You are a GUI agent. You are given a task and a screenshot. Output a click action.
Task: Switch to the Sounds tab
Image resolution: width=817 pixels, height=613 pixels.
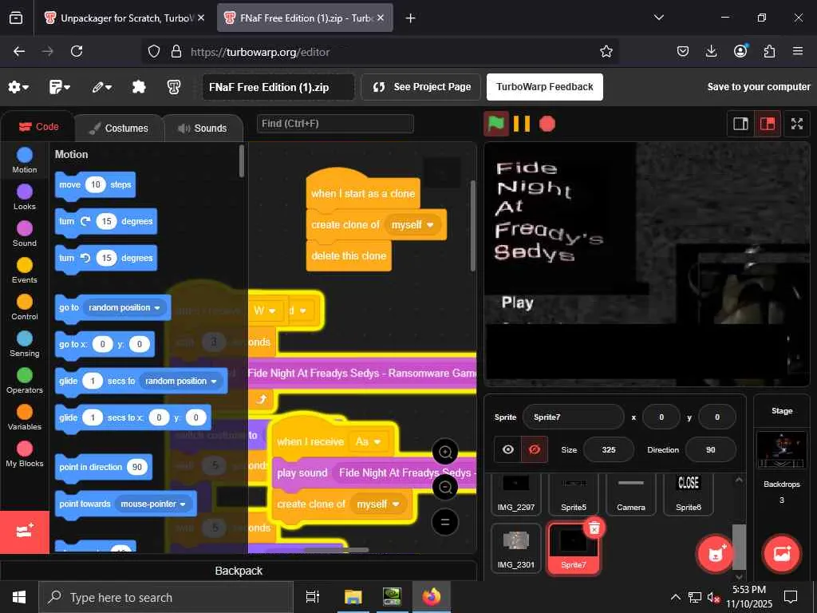203,129
